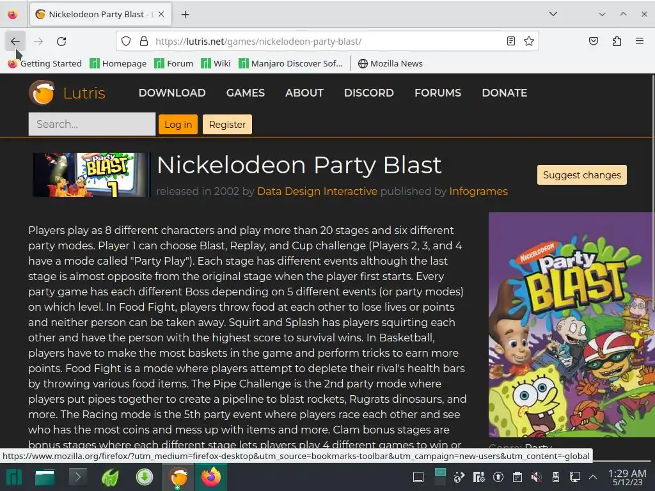655x491 pixels.
Task: Open the Extensions menu
Action: click(617, 41)
